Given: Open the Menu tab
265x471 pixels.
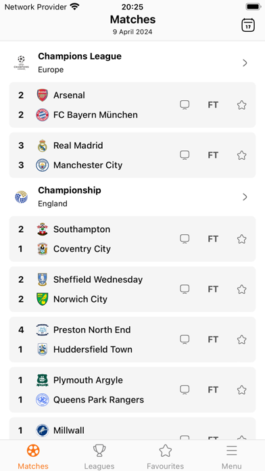Looking at the screenshot, I should pyautogui.click(x=232, y=456).
